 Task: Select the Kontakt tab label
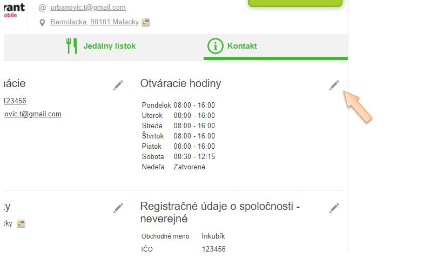point(242,46)
